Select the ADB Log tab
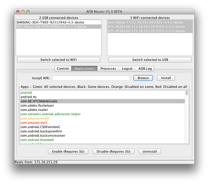The height and width of the screenshot is (184, 209). click(145, 68)
